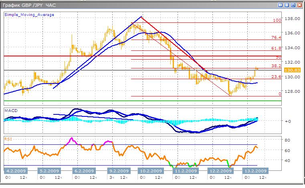305x188 pixels.
Task: Maximize the GBP/JPY chart window
Action: tap(293, 5)
